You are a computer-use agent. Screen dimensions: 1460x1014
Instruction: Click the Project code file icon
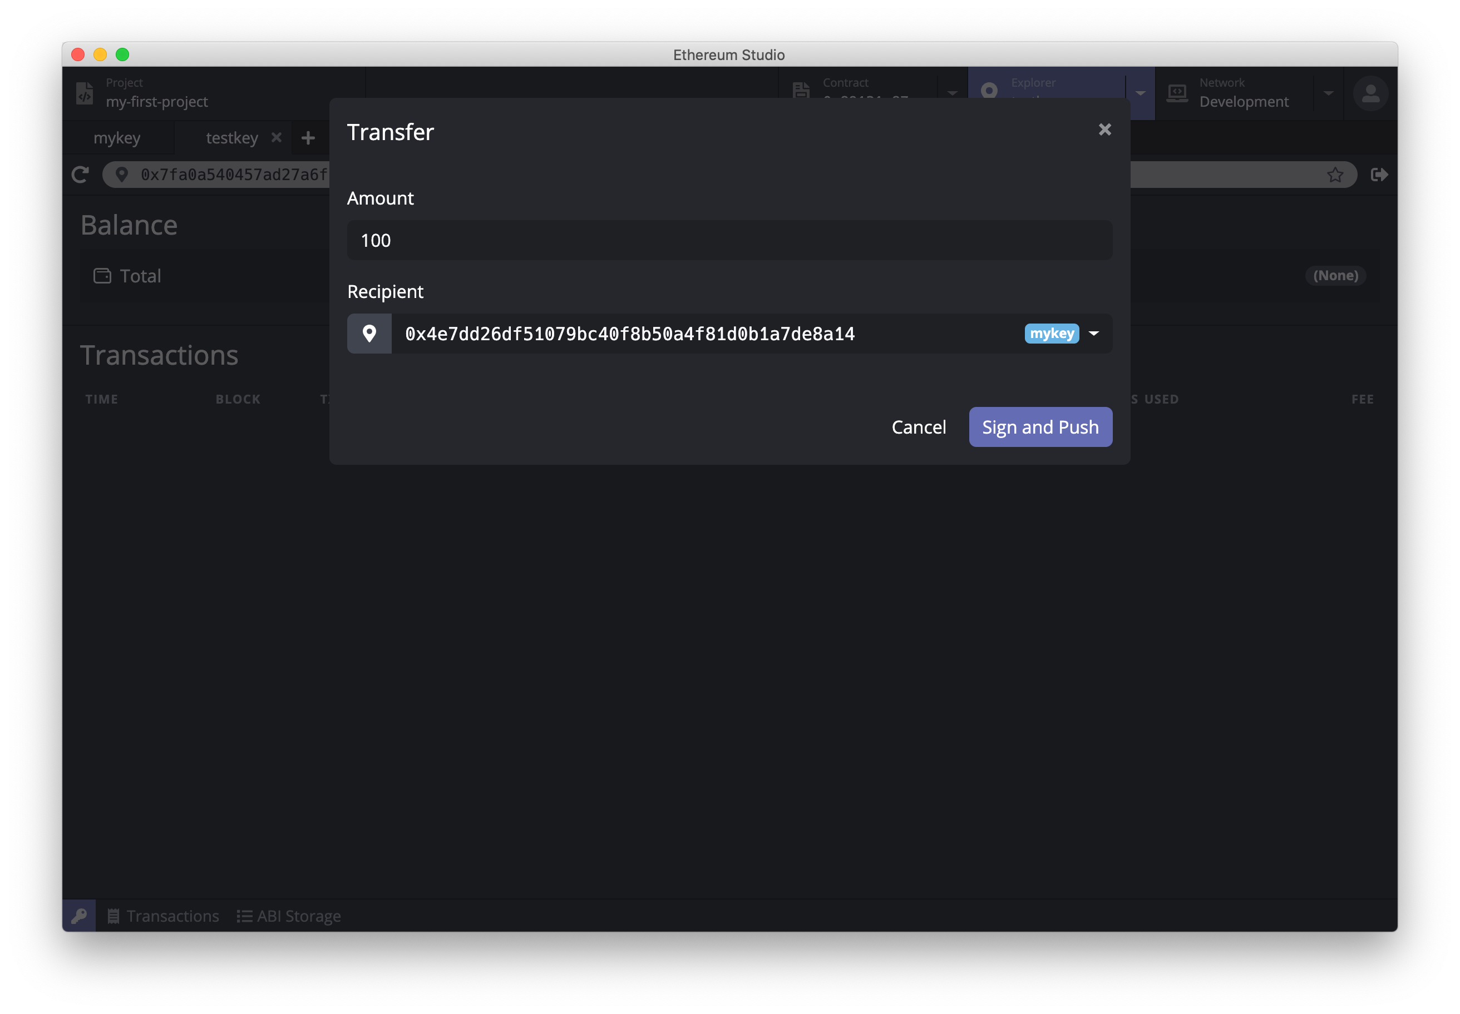(x=85, y=93)
